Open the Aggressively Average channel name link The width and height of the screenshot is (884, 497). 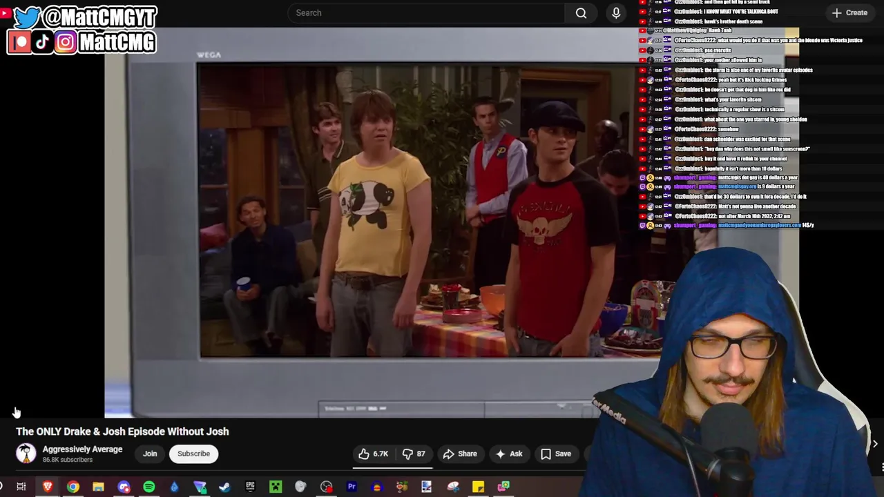(82, 449)
